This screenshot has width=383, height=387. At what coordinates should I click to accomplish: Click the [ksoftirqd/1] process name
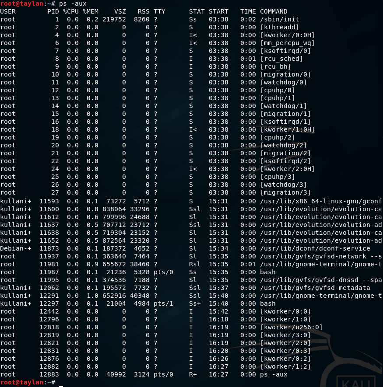point(285,122)
